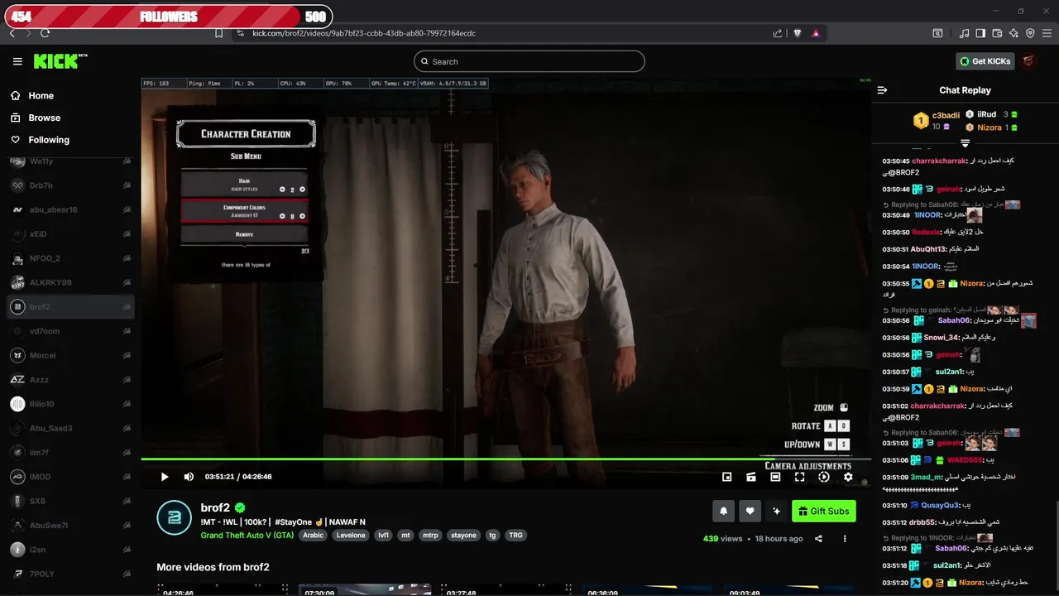Select the Levelone tag
Screen dimensions: 1059x596
[351, 536]
